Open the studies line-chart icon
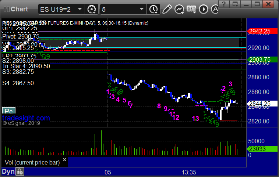Screen dimensions: 279x177 pyautogui.click(x=179, y=9)
